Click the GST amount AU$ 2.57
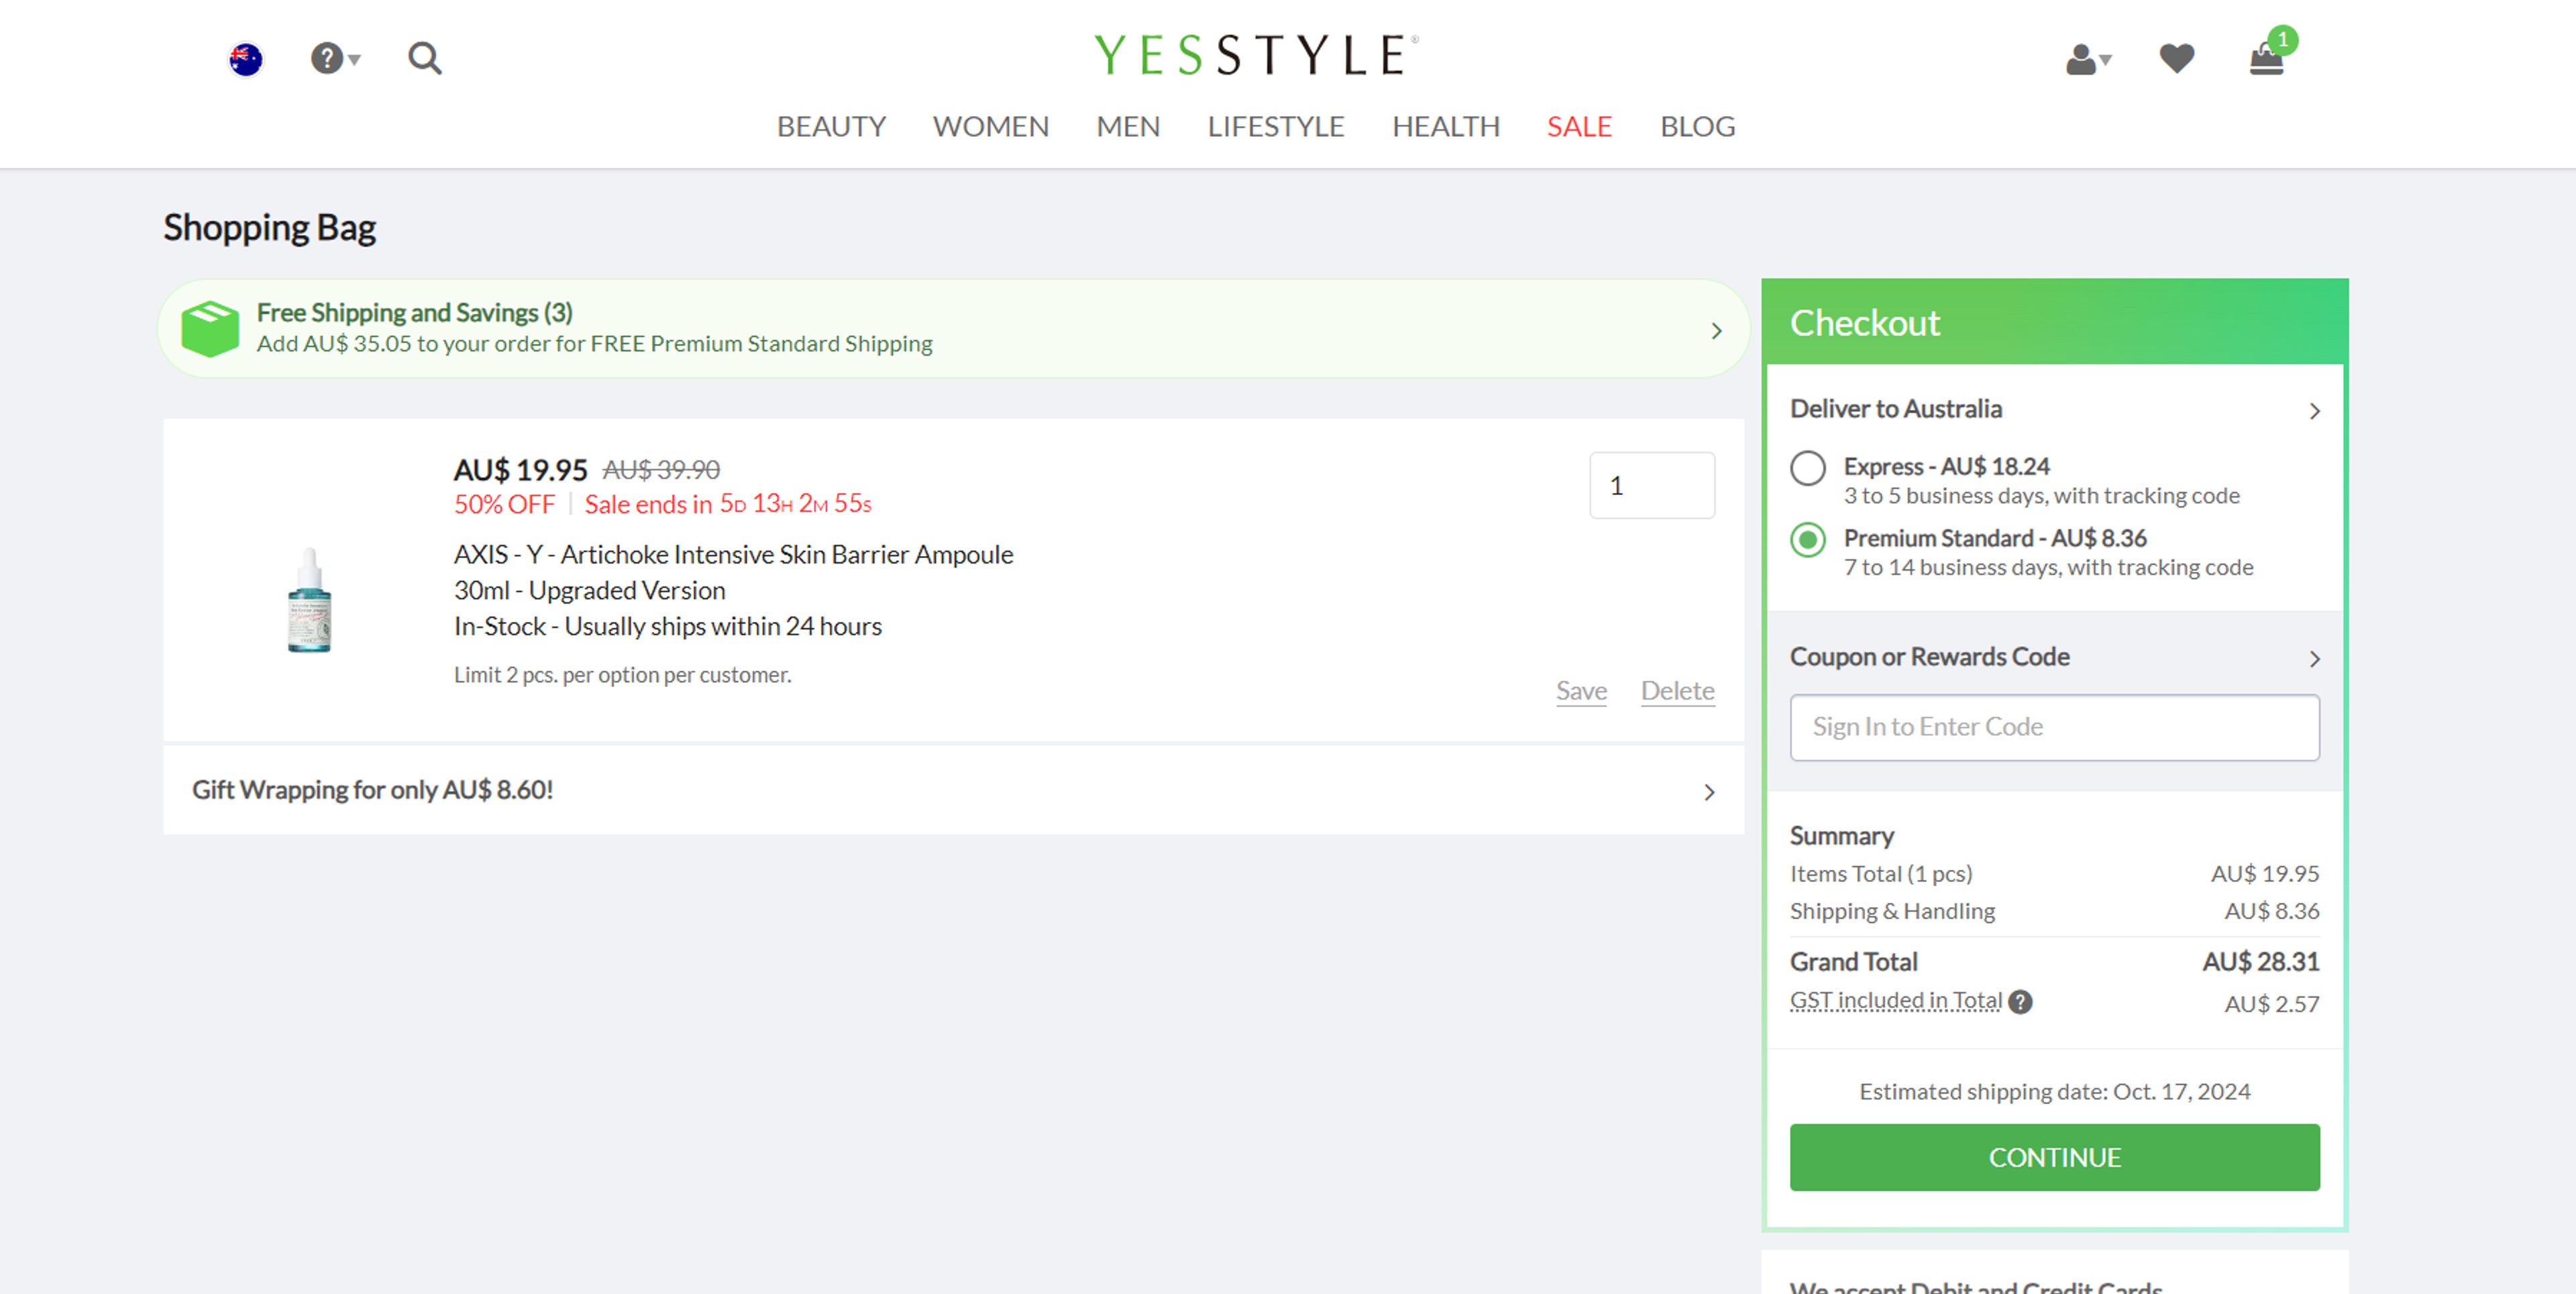Viewport: 2576px width, 1294px height. (2271, 1004)
